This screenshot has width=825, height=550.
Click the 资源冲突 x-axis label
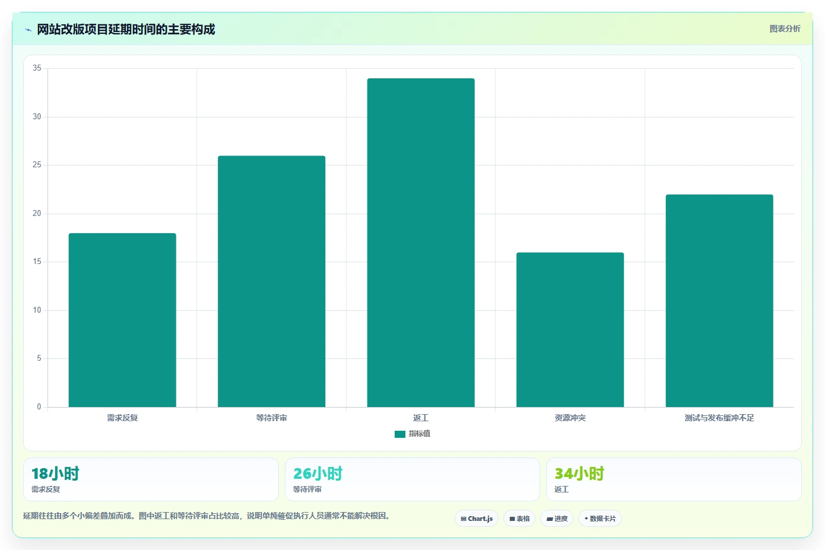570,418
